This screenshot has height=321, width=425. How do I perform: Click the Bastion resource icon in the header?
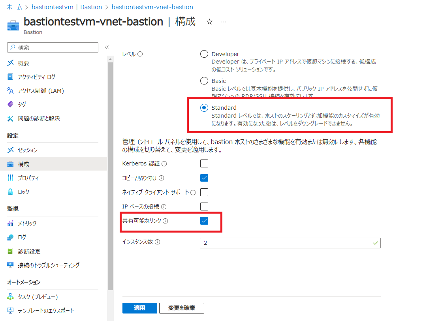[x=13, y=25]
